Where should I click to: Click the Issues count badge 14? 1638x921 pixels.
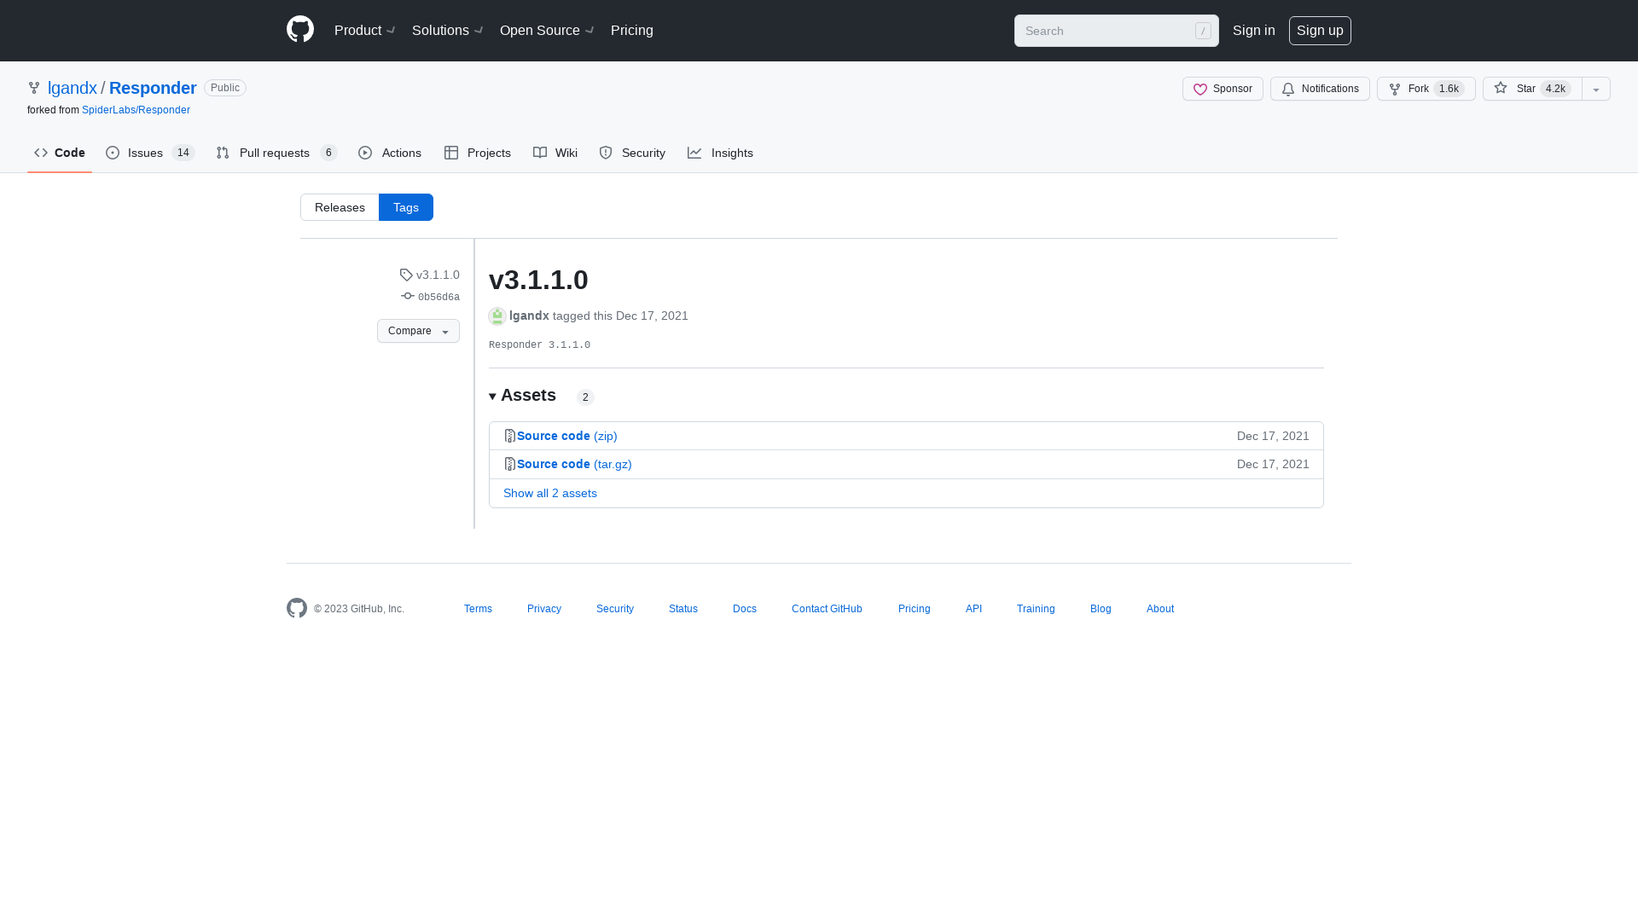click(183, 153)
